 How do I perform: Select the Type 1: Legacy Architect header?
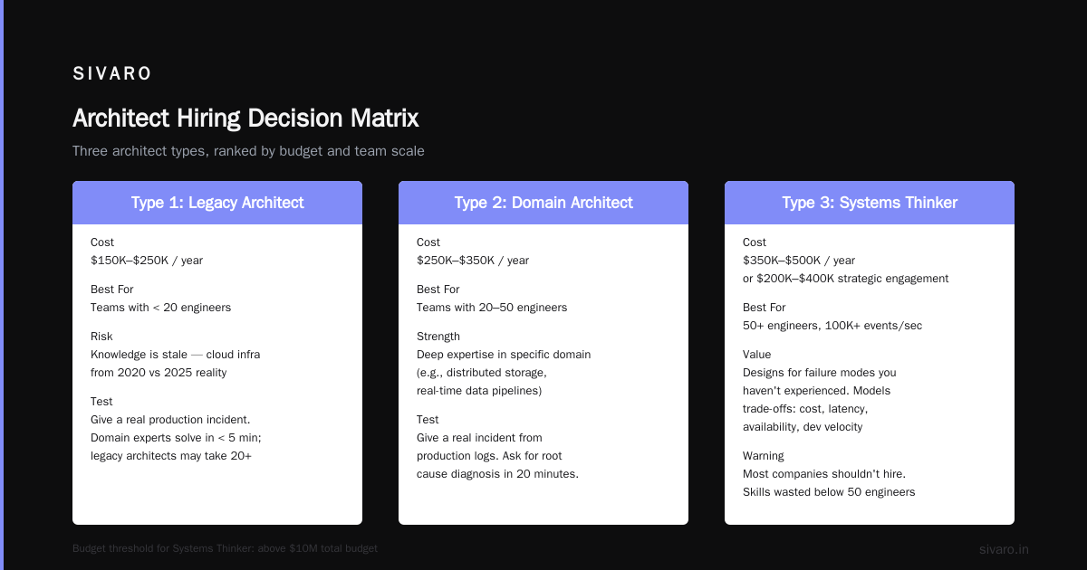217,203
